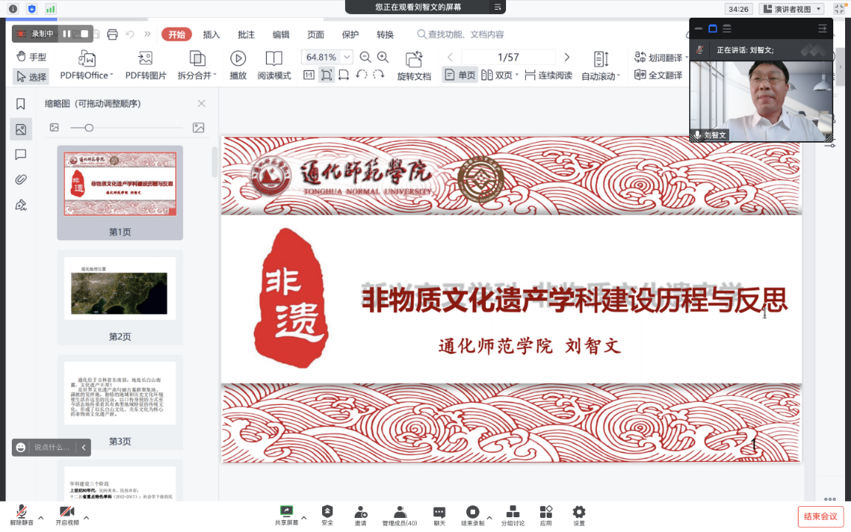This screenshot has width=851, height=532.
Task: Go to next page arrow
Action: tap(567, 57)
